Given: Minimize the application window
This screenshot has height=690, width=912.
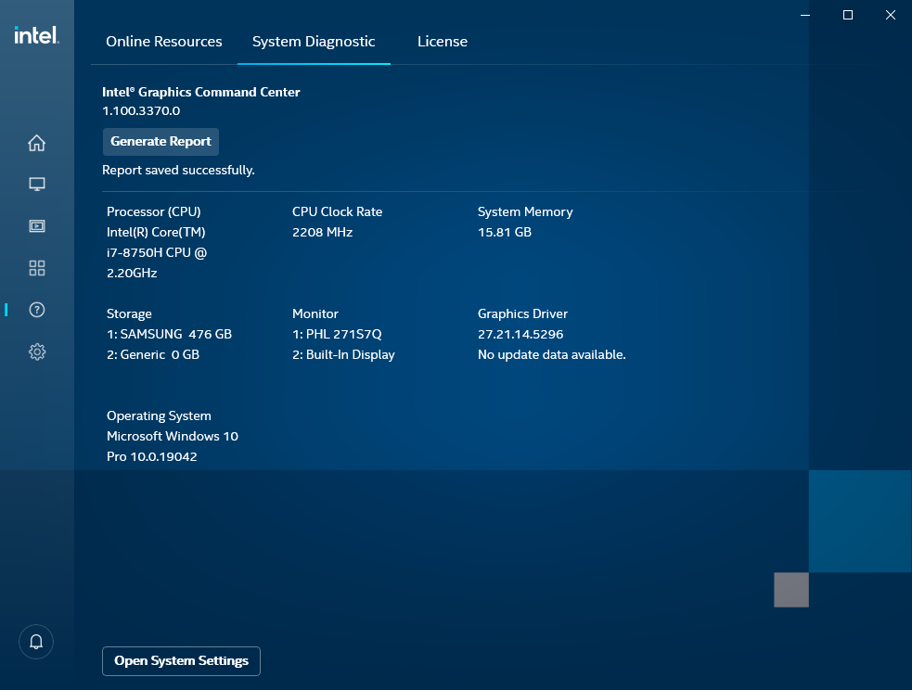Looking at the screenshot, I should [803, 15].
